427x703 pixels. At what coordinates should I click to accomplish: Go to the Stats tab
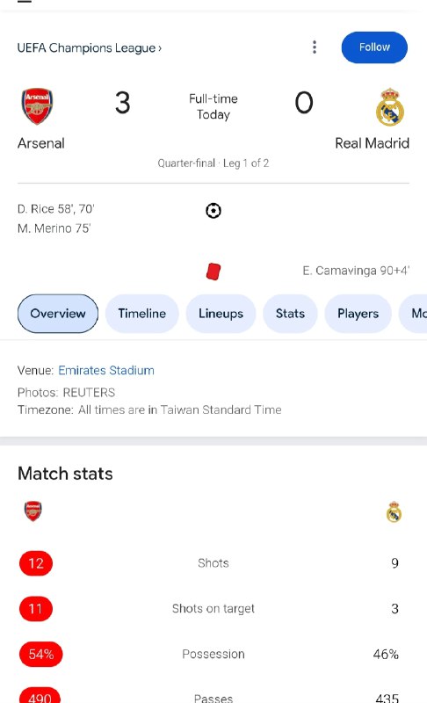pyautogui.click(x=290, y=314)
